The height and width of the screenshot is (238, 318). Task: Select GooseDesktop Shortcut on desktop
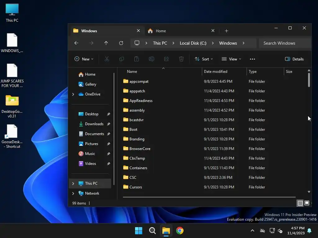click(12, 136)
